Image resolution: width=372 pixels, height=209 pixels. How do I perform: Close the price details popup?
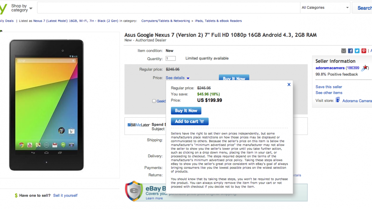click(289, 84)
